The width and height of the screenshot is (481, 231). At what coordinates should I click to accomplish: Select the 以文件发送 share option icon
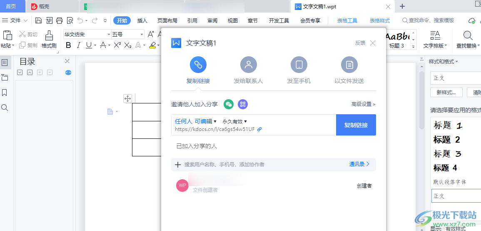pyautogui.click(x=349, y=65)
